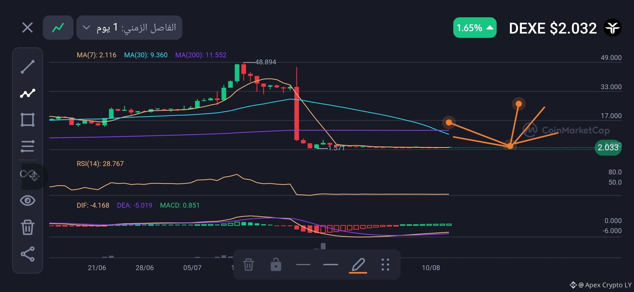Select the MA(200): 11.552 indicator label

[x=201, y=55]
